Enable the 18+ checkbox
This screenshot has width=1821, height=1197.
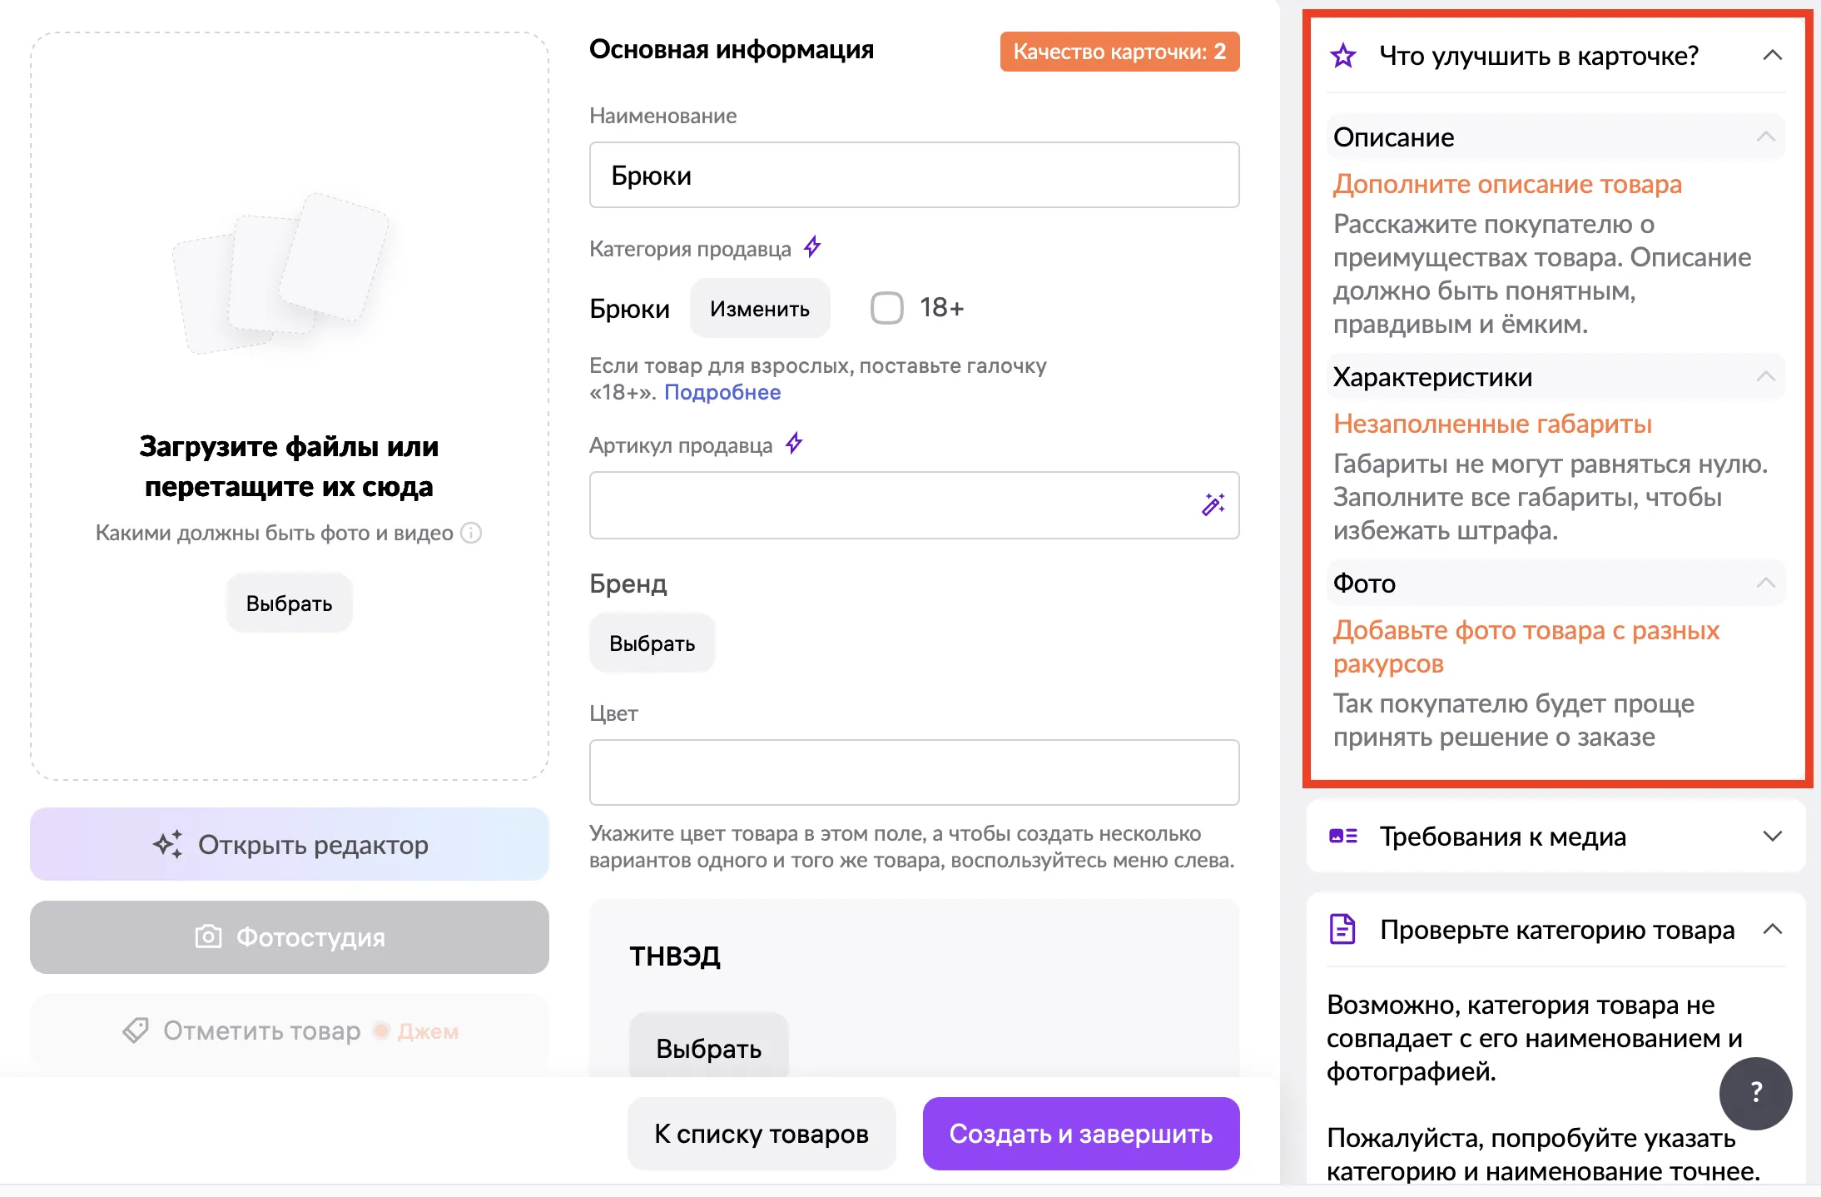click(x=886, y=307)
